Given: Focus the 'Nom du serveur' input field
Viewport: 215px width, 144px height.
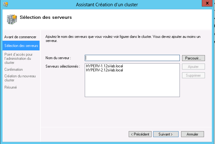Looking at the screenshot, I should click(x=132, y=58).
